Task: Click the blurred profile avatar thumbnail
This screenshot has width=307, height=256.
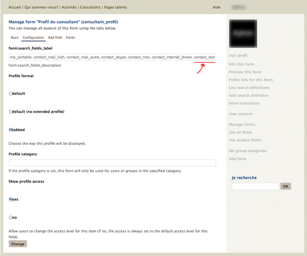Action: click(x=243, y=33)
